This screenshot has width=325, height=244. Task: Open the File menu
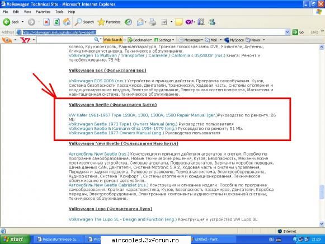click(6, 12)
